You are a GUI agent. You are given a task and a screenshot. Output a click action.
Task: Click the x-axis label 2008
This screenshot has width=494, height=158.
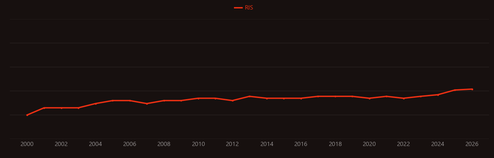pos(164,144)
